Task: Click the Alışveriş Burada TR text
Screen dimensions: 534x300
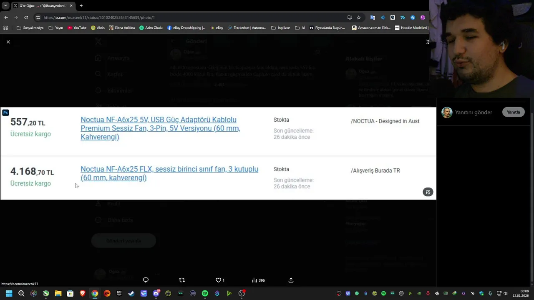Action: click(375, 170)
